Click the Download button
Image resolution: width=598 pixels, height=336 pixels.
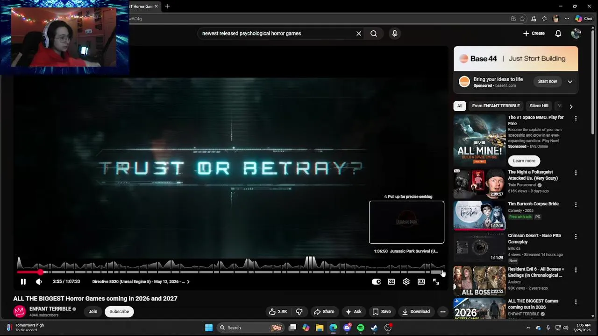tap(416, 312)
